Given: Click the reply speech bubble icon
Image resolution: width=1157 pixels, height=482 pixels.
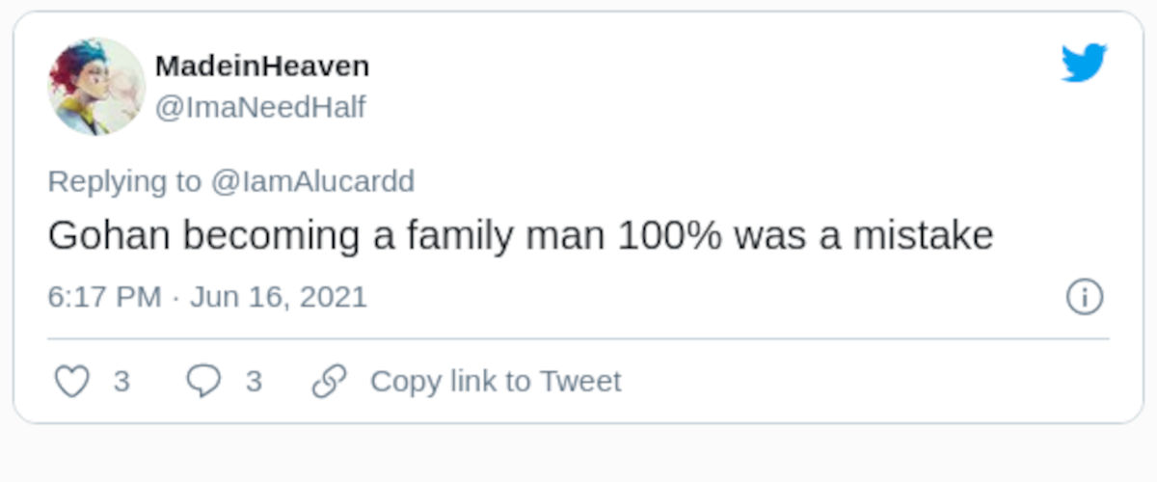Looking at the screenshot, I should tap(202, 382).
